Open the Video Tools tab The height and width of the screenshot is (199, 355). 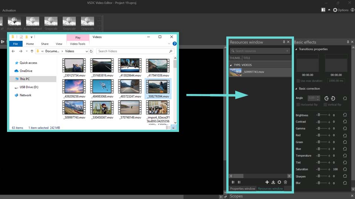tap(78, 44)
